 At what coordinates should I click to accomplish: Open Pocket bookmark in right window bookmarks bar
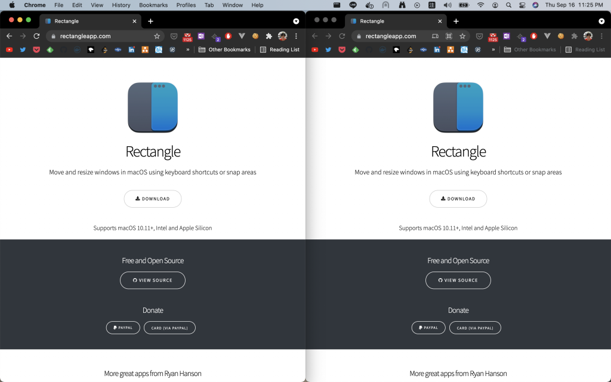[342, 50]
